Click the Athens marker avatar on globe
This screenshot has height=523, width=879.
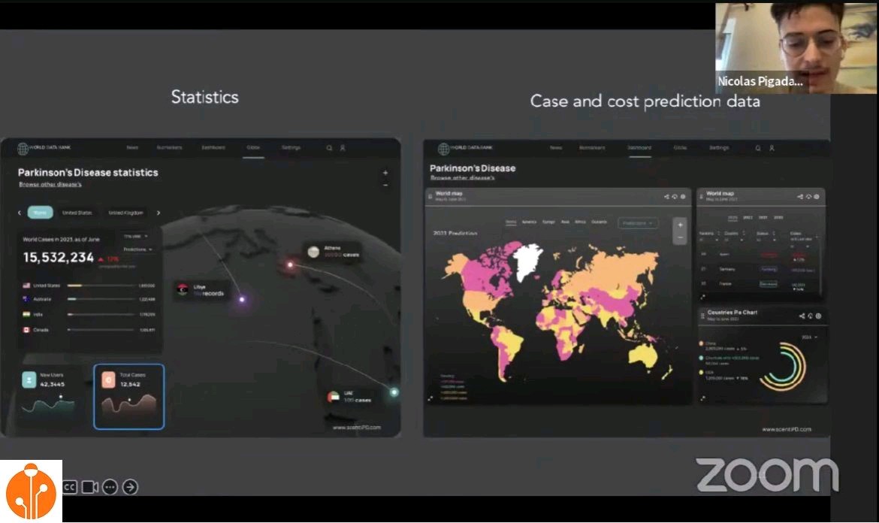point(313,252)
